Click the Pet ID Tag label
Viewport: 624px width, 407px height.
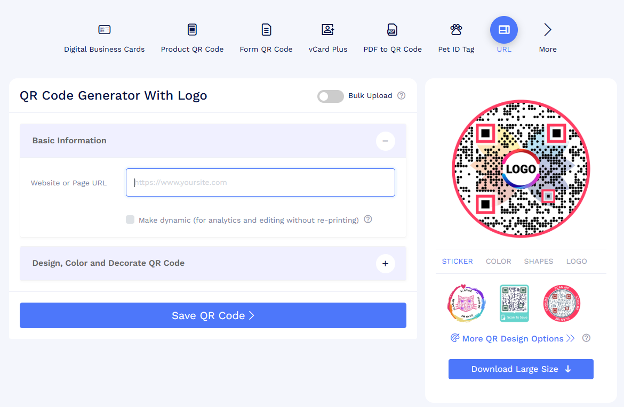(456, 50)
